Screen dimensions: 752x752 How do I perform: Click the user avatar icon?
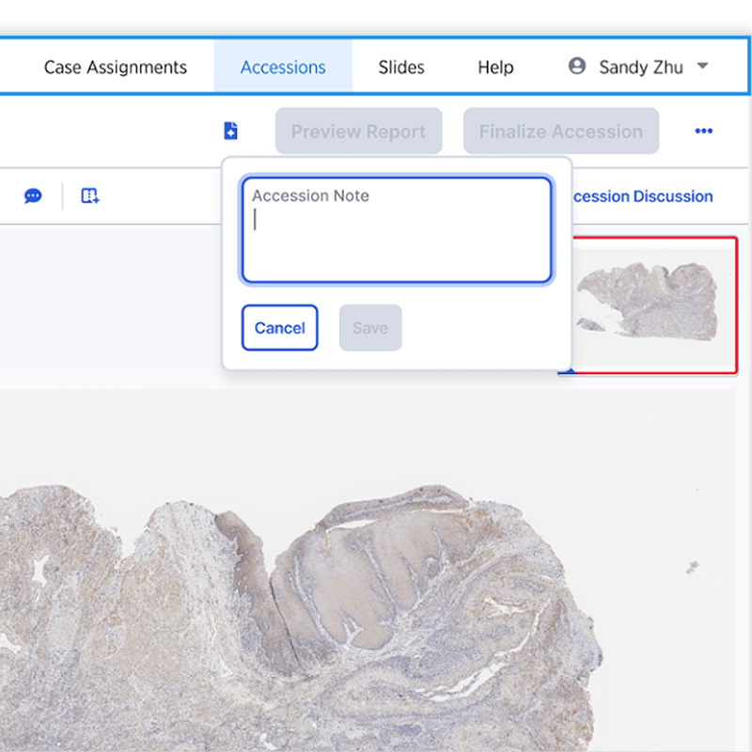pos(577,66)
